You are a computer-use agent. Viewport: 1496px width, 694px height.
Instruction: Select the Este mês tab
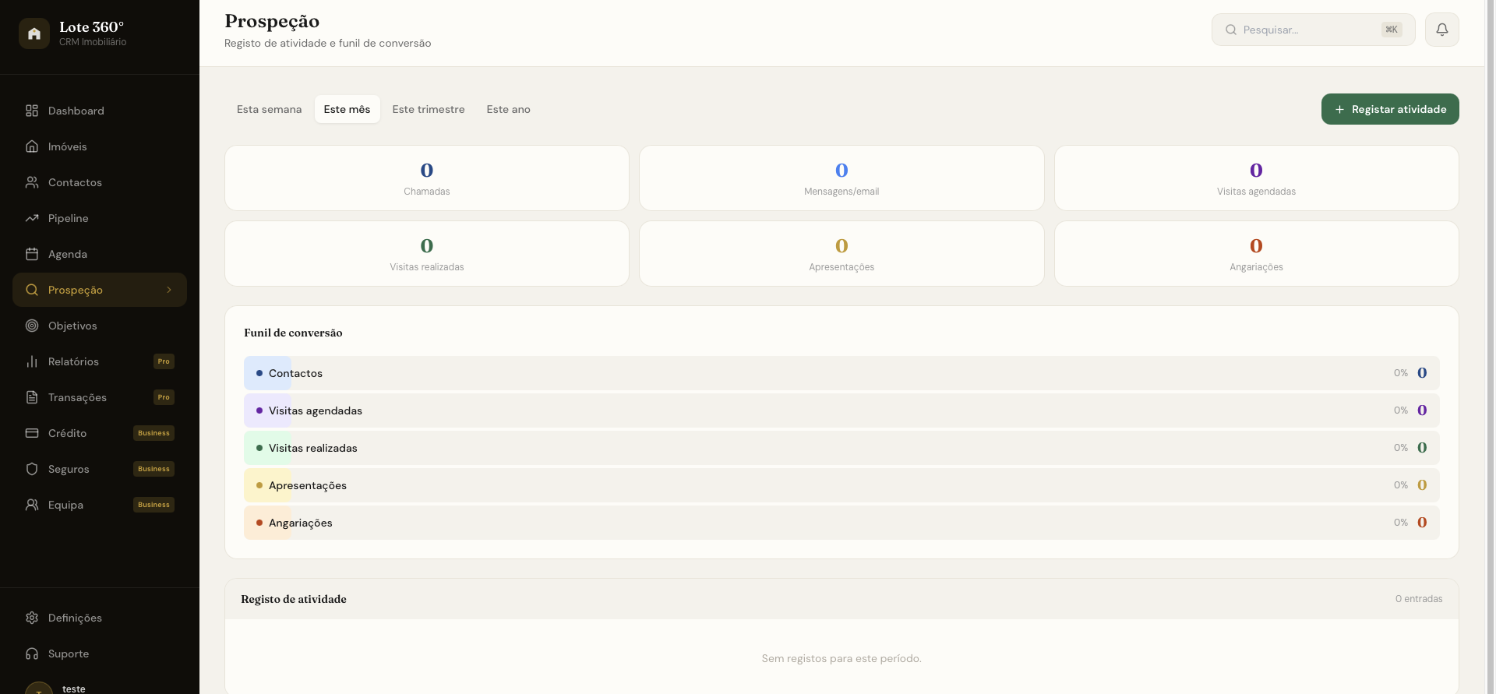click(347, 109)
